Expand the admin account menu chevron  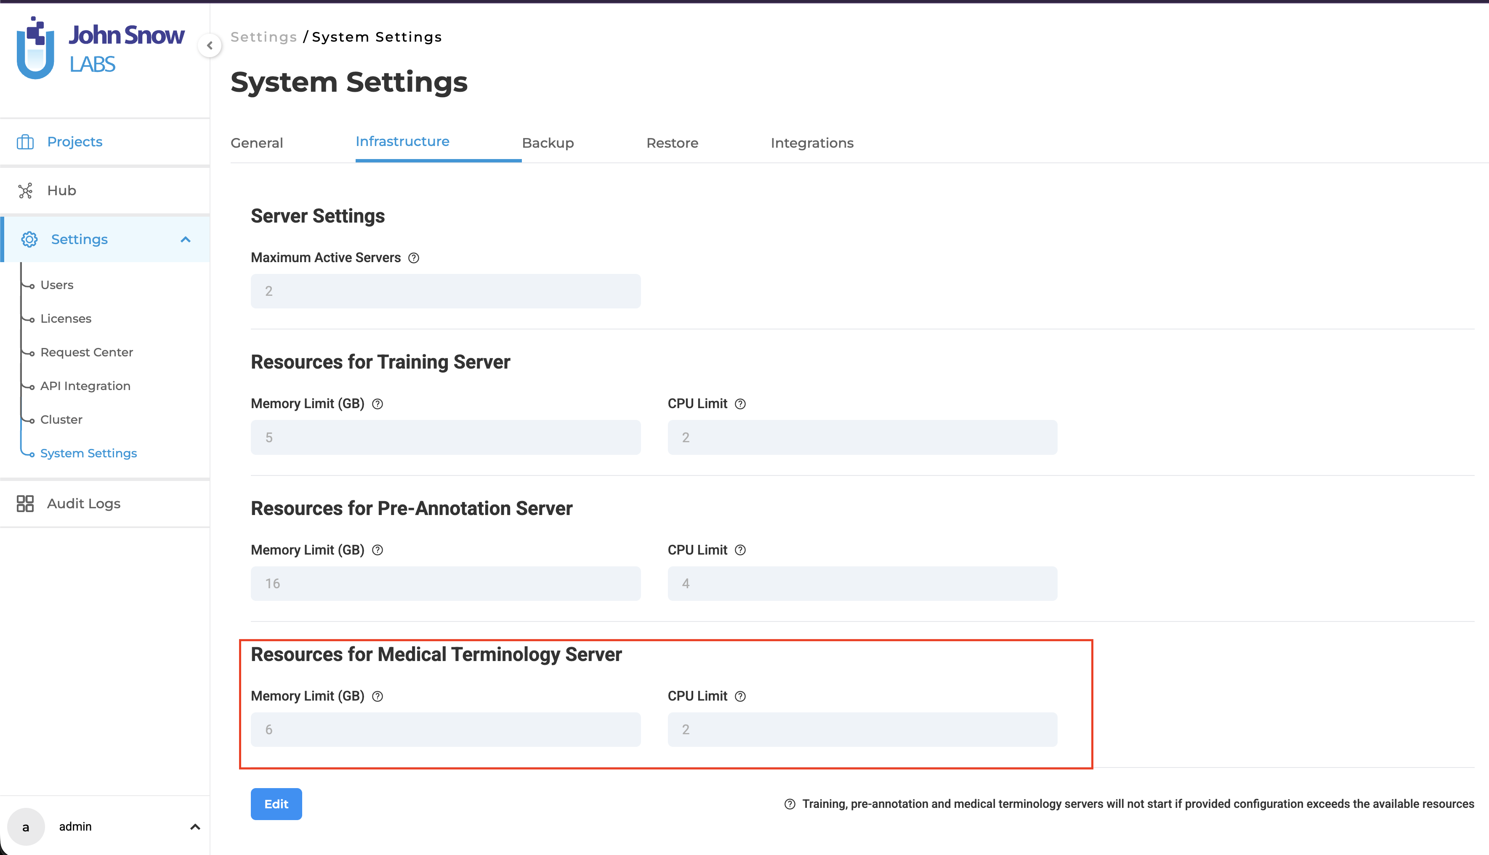(x=194, y=826)
